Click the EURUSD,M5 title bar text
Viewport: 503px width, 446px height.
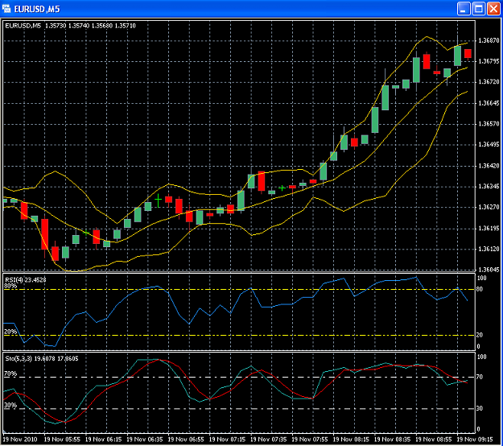(x=37, y=9)
